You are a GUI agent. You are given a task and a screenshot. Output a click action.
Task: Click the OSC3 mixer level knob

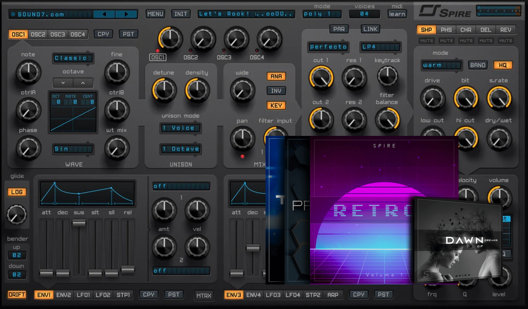(236, 39)
